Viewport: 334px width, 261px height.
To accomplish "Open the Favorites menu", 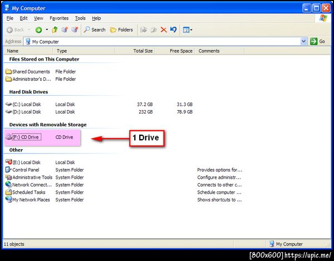I will pos(59,18).
